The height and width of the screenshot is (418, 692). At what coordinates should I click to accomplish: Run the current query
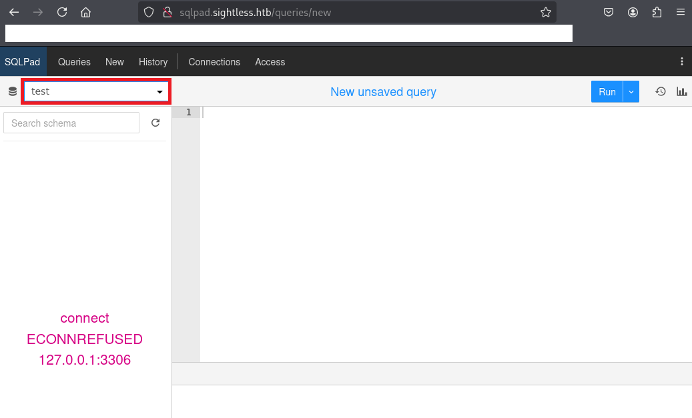click(607, 91)
